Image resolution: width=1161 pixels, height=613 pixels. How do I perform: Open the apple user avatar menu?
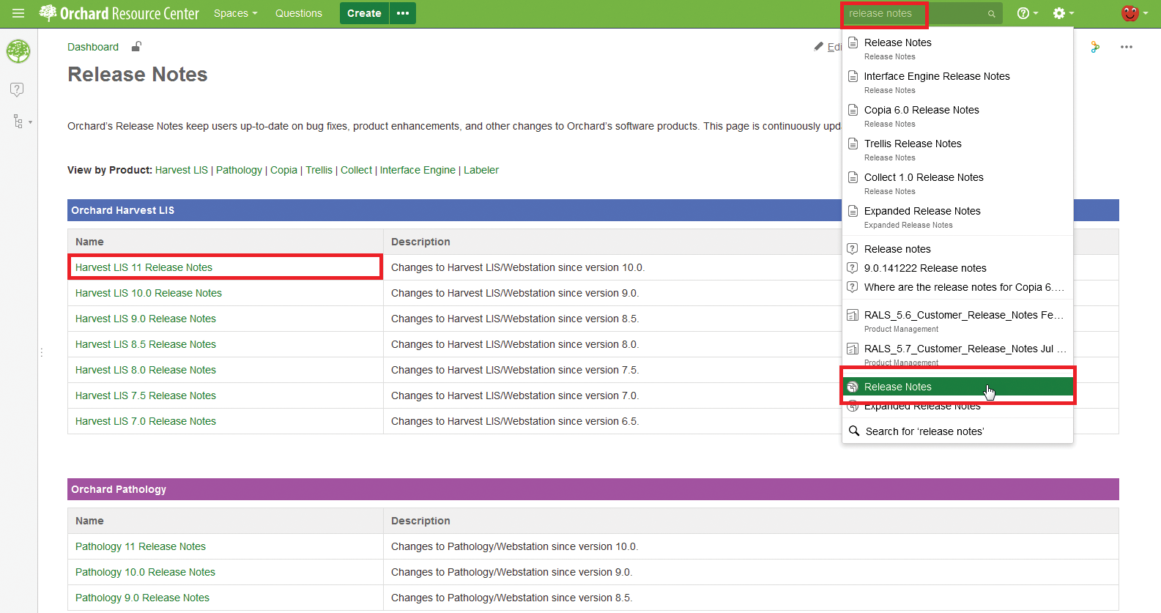(1134, 13)
